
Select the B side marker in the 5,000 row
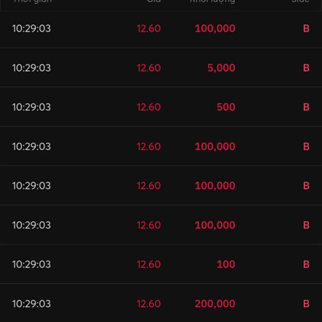(306, 68)
